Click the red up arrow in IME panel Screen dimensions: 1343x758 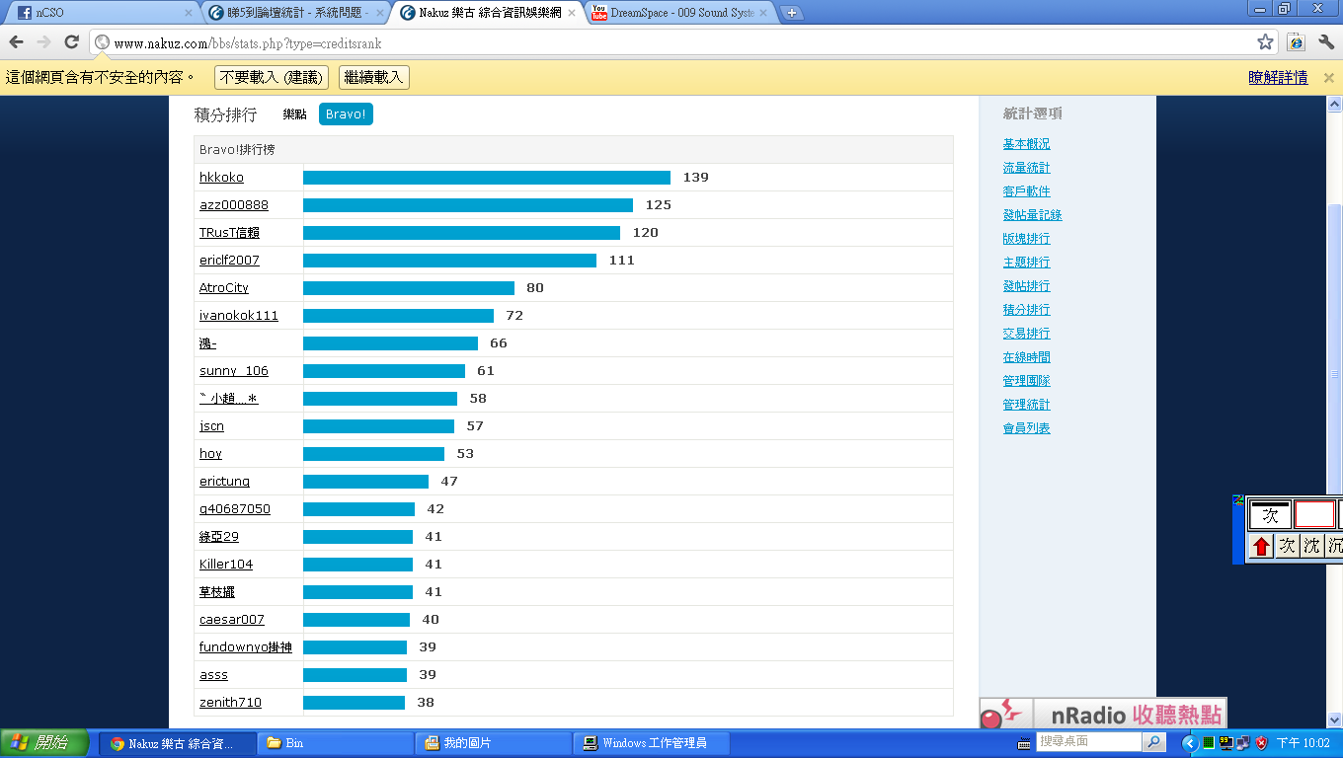point(1261,546)
